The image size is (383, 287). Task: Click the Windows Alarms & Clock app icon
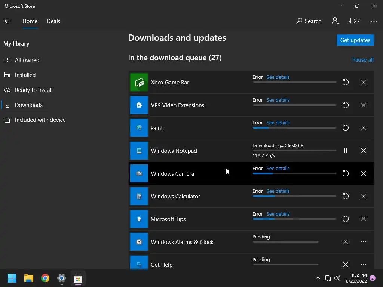139,242
